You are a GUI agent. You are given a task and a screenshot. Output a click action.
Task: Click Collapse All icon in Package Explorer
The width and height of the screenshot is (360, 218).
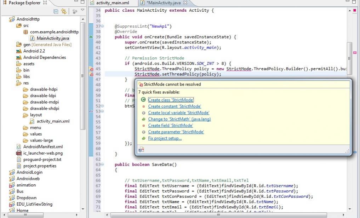pos(56,11)
